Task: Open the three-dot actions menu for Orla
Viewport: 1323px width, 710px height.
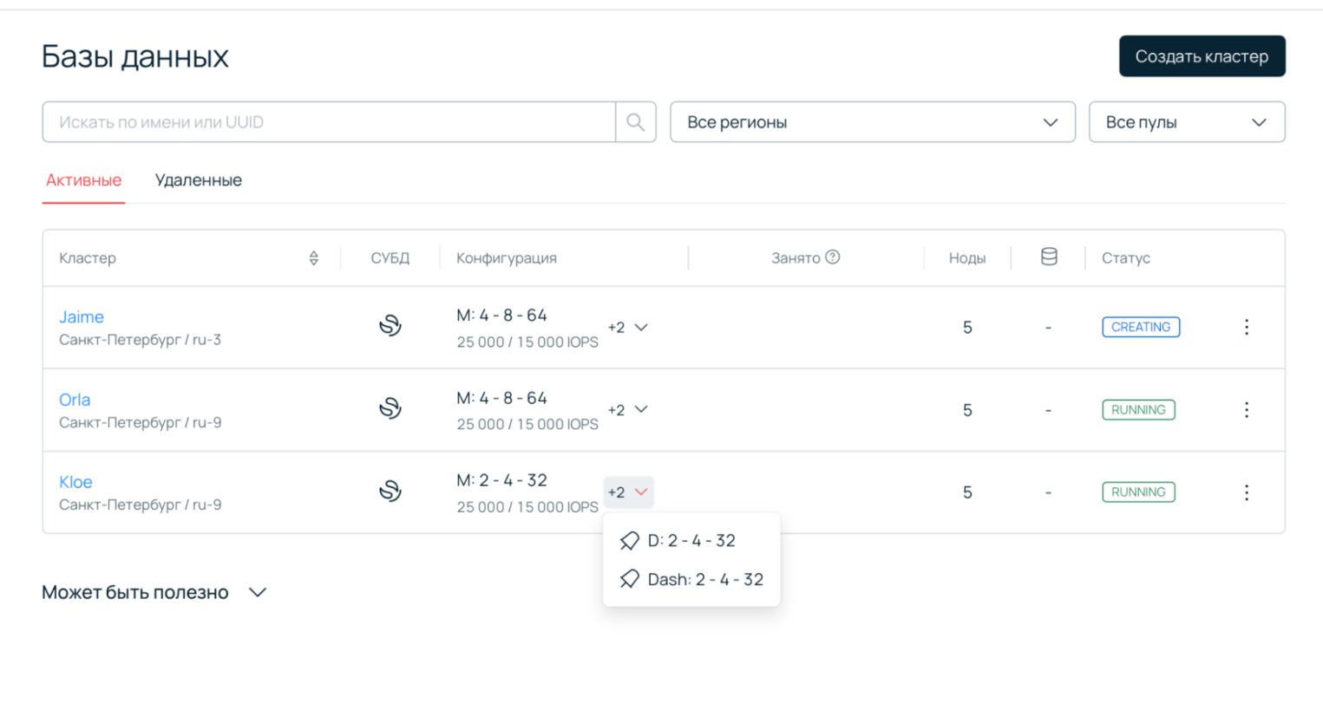Action: click(1247, 409)
